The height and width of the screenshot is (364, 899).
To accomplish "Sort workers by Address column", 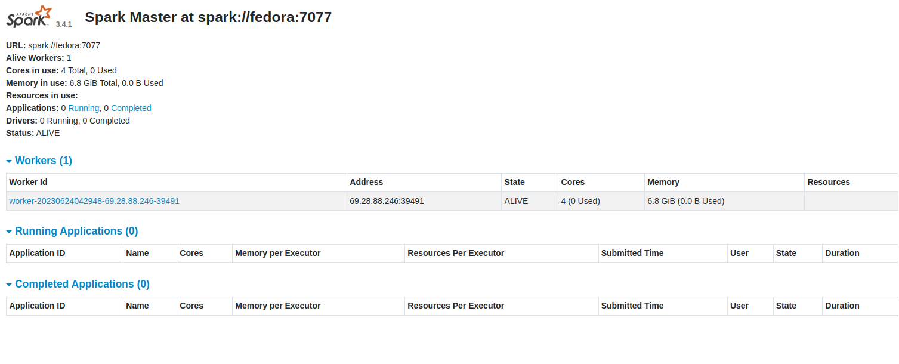I will pyautogui.click(x=366, y=182).
